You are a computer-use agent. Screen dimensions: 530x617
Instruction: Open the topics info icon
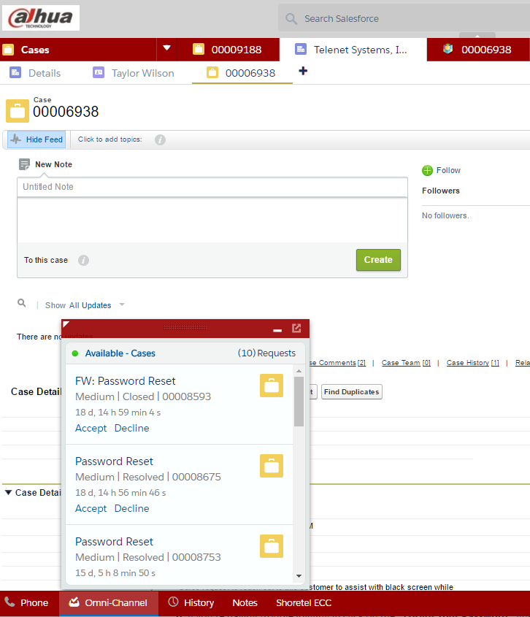[160, 139]
